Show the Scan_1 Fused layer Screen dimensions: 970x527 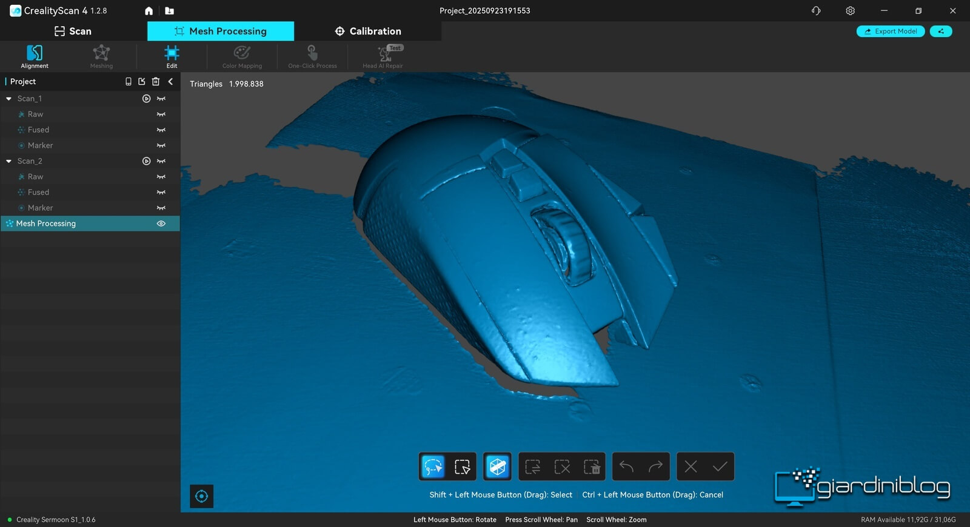[161, 130]
